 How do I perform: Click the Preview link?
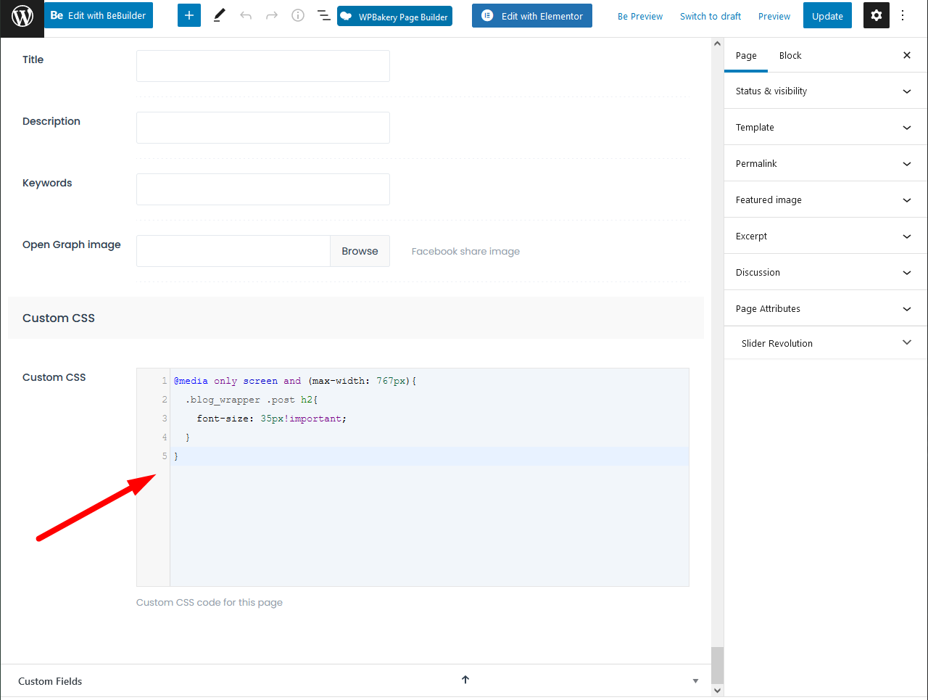(x=774, y=16)
